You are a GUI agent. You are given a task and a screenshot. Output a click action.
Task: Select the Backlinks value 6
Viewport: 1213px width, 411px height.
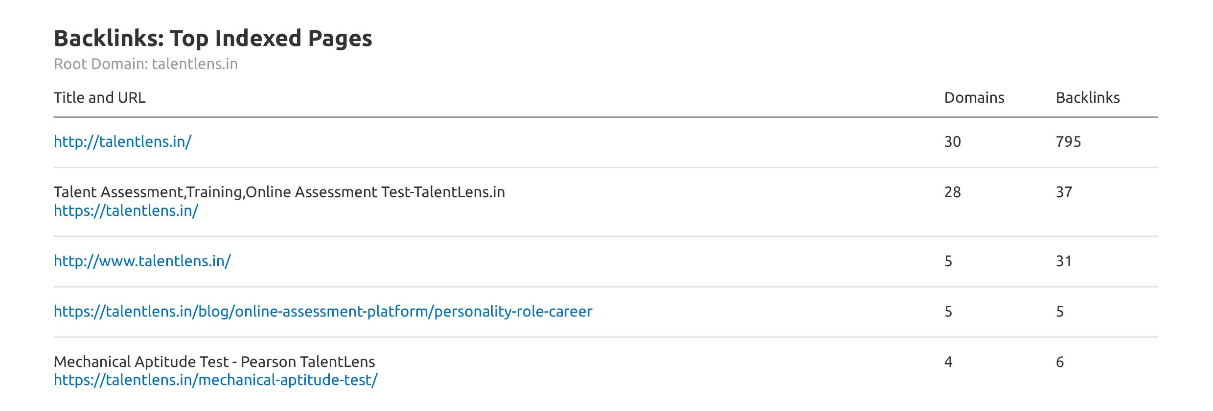tap(1060, 362)
